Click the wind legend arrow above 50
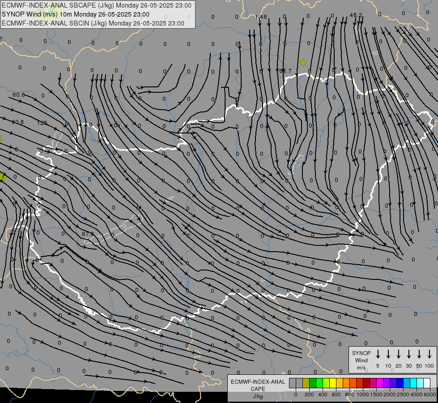This screenshot has width=438, height=403. point(419,354)
